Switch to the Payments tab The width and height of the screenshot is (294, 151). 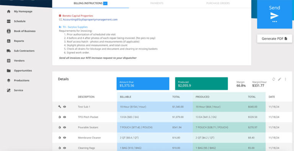tap(157, 3)
